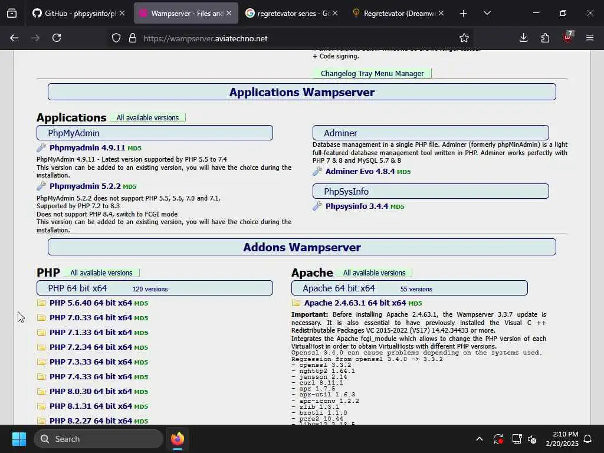Viewport: 604px width, 453px height.
Task: Click wrench icon beside Phpmyadmin 4.9.11
Action: pos(41,147)
